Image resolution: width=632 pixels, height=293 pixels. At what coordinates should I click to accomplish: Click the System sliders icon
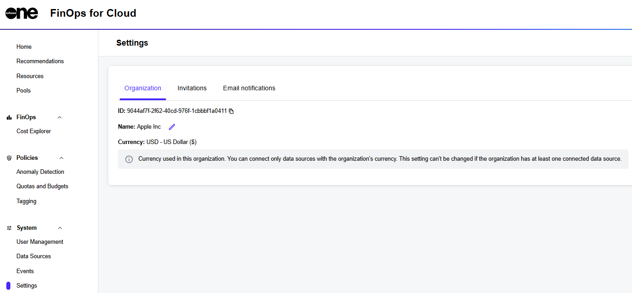tap(9, 228)
